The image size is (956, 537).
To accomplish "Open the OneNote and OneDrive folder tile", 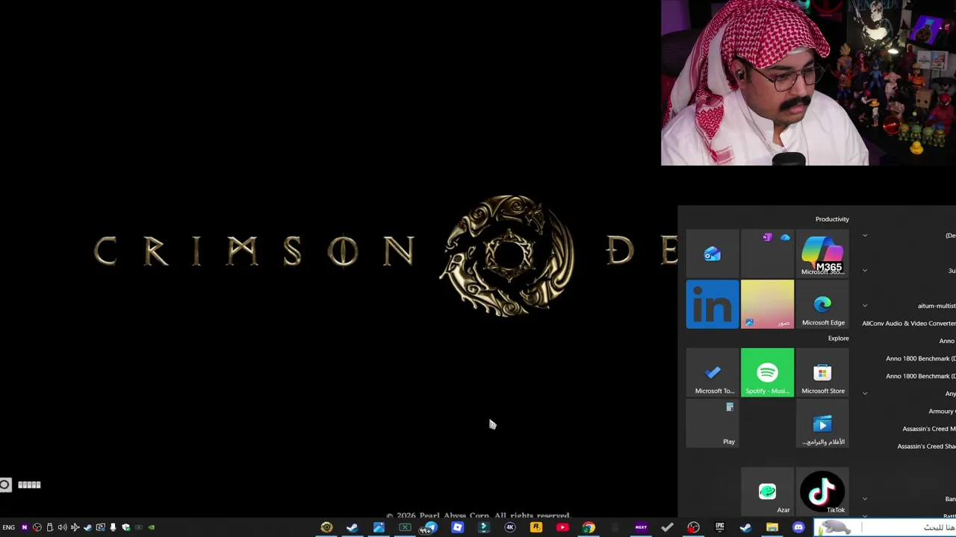I will click(x=767, y=254).
